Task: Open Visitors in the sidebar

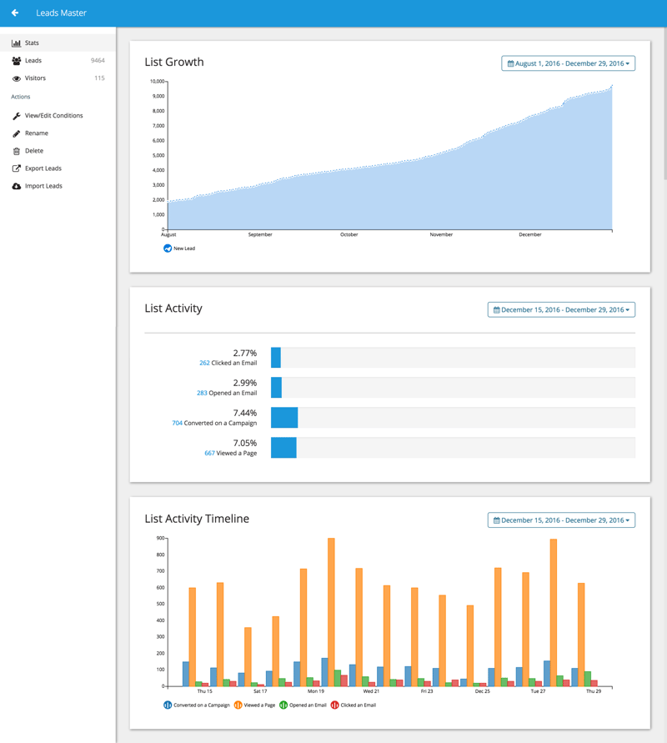Action: [58, 78]
